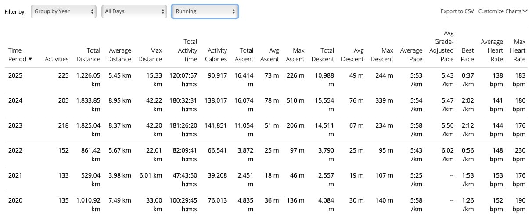Select the 2025 row time period
Image resolution: width=532 pixels, height=217 pixels.
15,75
